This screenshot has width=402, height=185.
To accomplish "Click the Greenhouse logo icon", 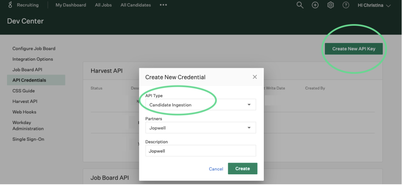I will [x=10, y=5].
